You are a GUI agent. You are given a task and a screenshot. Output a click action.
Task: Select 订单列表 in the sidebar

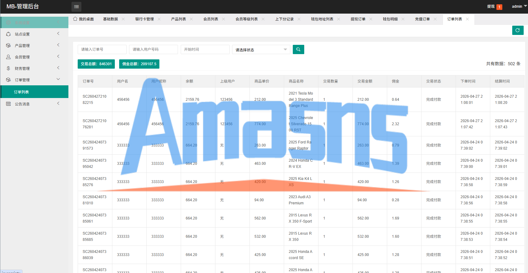(x=34, y=92)
